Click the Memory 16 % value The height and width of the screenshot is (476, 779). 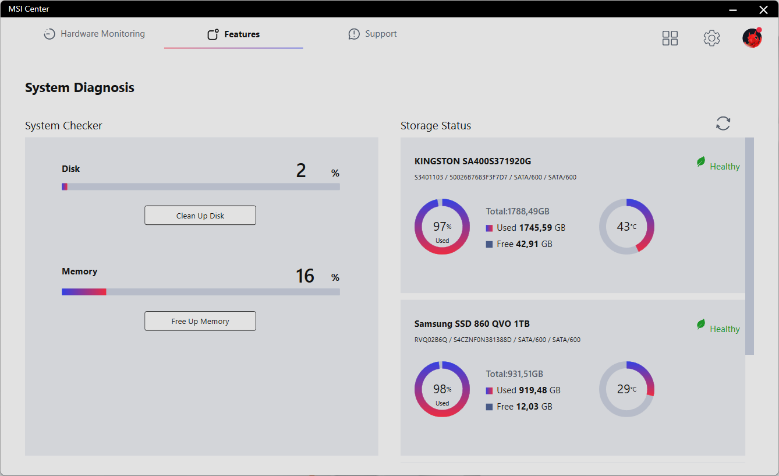[x=317, y=276]
